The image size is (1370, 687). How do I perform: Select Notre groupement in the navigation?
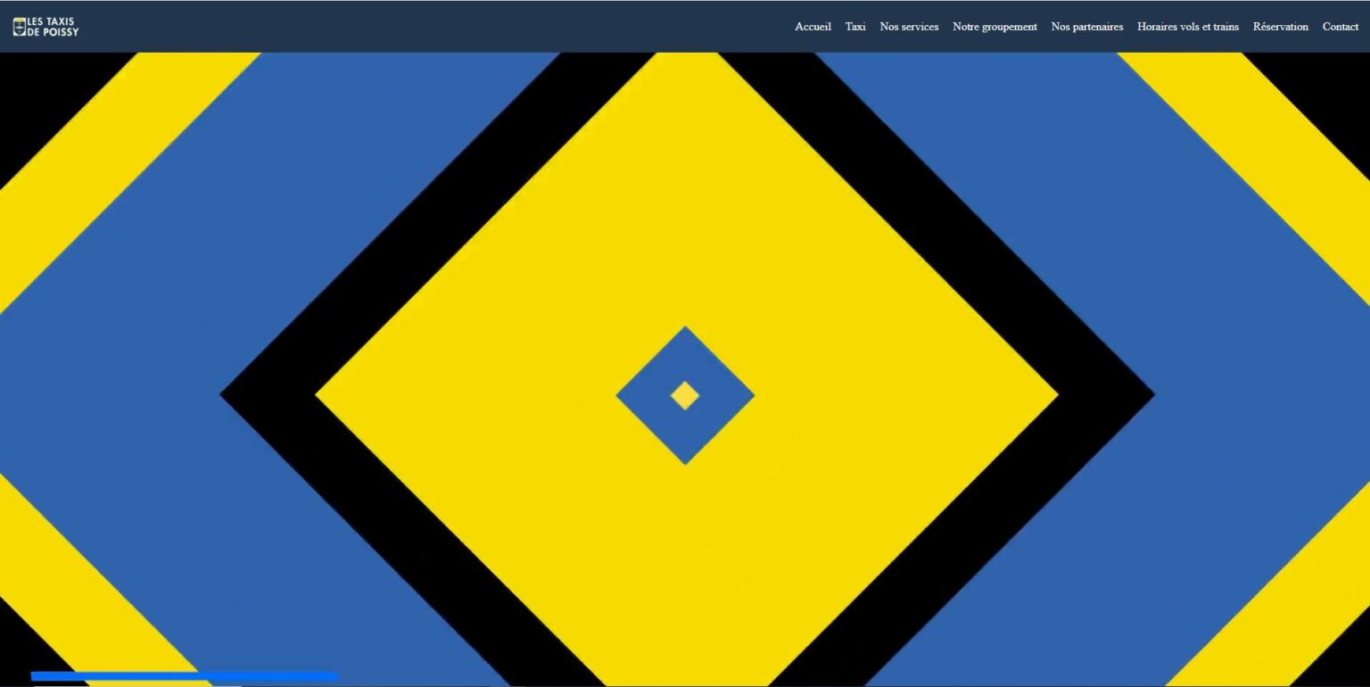994,27
